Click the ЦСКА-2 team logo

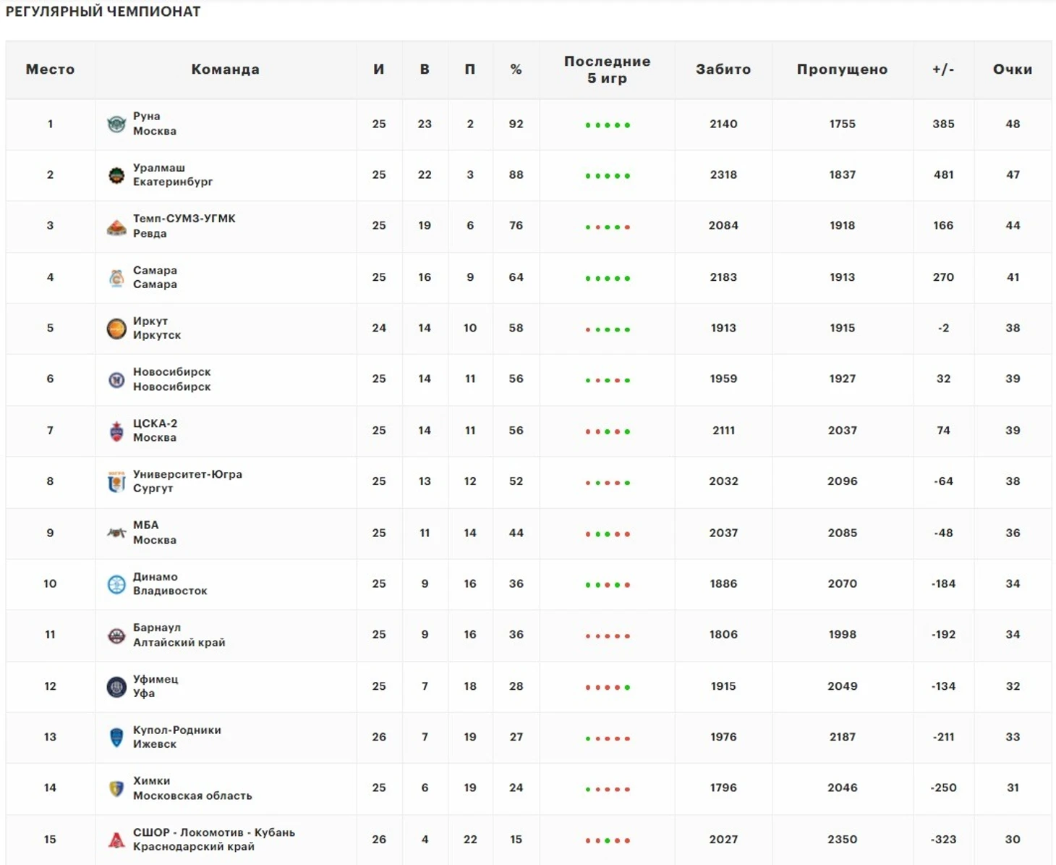[116, 431]
